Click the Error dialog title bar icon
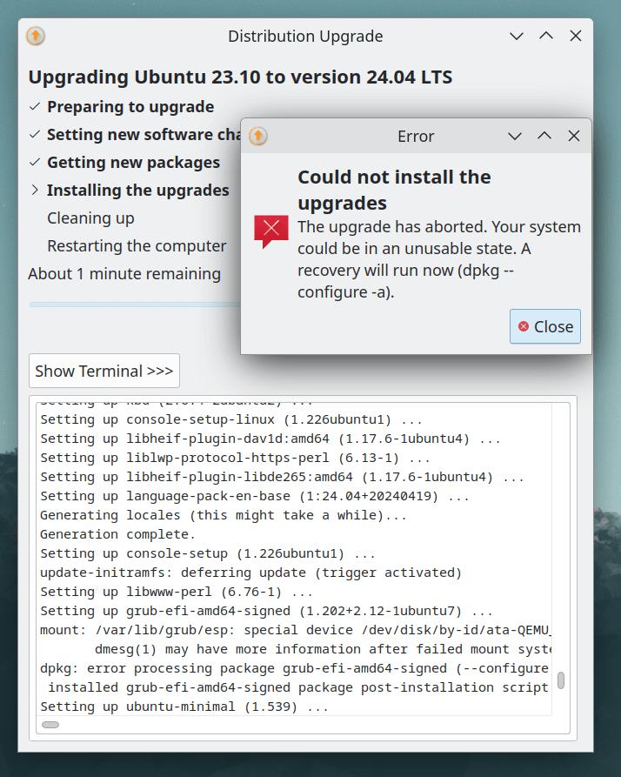621x777 pixels. pyautogui.click(x=258, y=137)
